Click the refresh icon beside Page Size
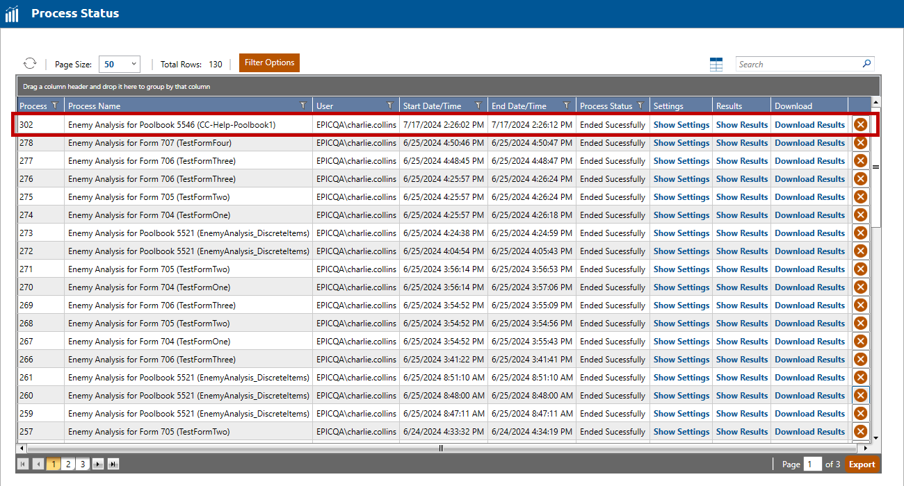904x486 pixels. [29, 64]
